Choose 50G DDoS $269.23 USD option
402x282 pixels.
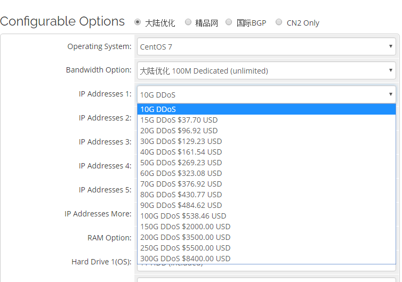(266, 163)
